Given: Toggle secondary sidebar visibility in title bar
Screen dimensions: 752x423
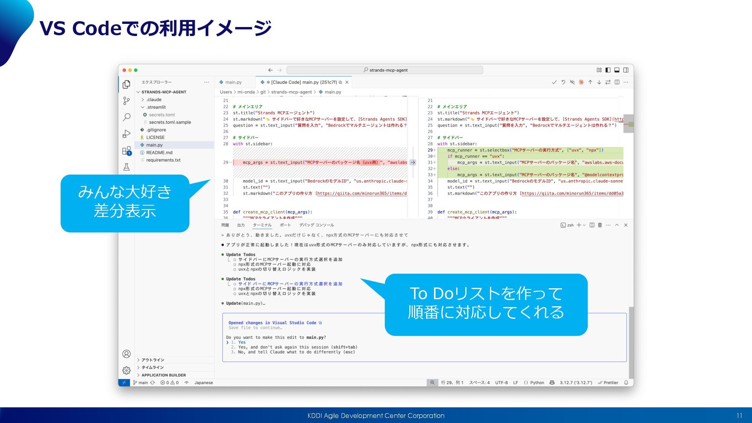Looking at the screenshot, I should (x=626, y=70).
